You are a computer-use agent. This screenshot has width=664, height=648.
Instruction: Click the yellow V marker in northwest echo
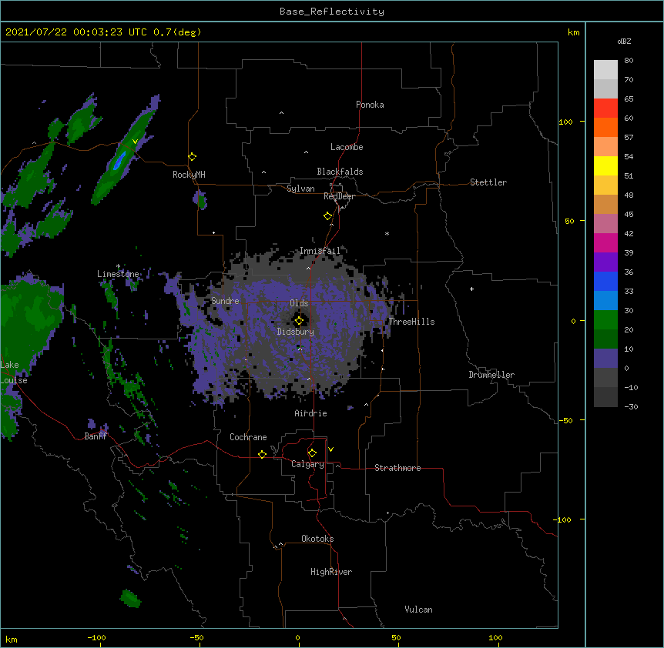pos(135,142)
